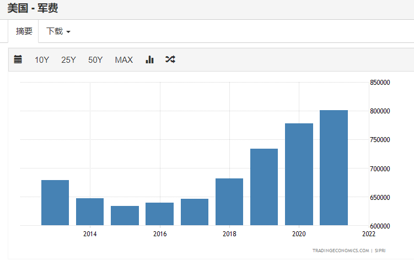Click the 600000 axis label
This screenshot has width=414, height=261.
(380, 226)
